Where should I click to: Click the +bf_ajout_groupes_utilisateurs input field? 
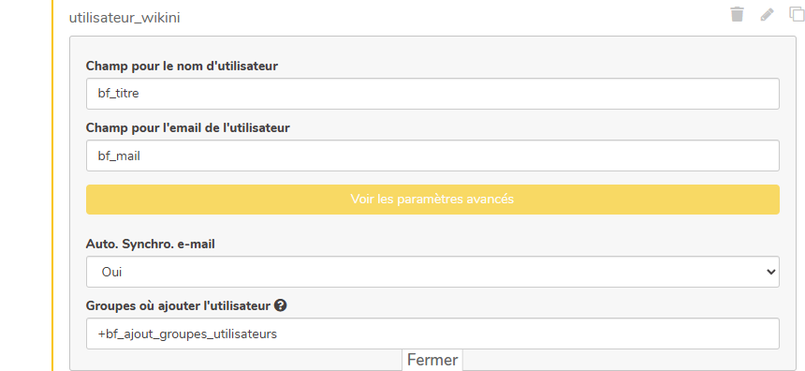(432, 334)
